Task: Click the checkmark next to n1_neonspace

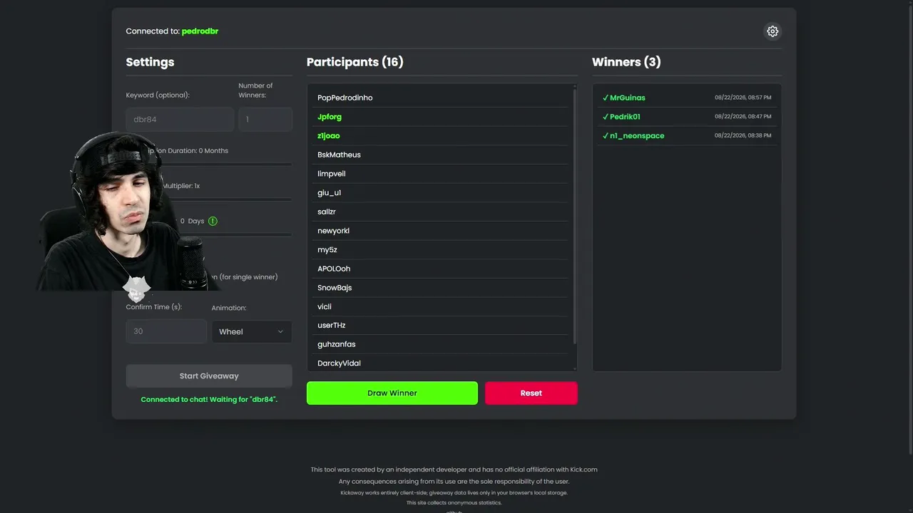Action: (x=606, y=135)
